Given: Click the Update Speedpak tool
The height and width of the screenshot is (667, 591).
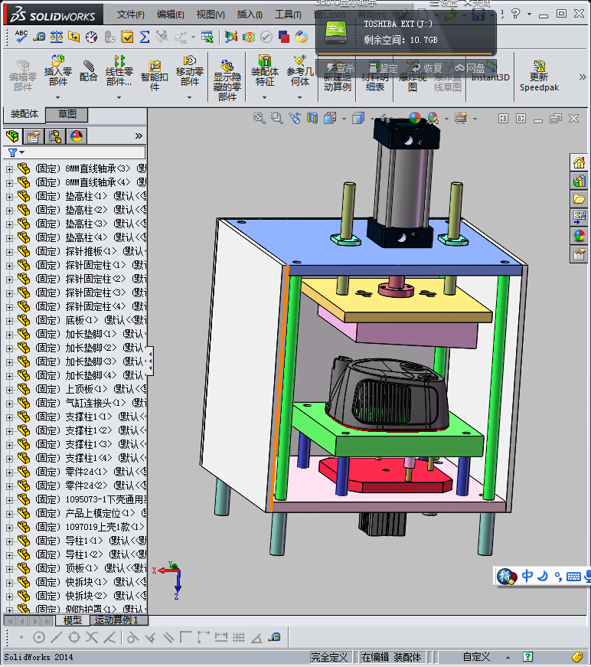Looking at the screenshot, I should pyautogui.click(x=539, y=77).
